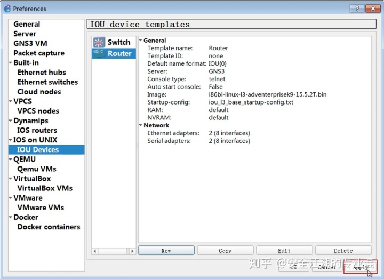The height and width of the screenshot is (279, 384).
Task: Click the IOU device templates header
Action: point(231,24)
